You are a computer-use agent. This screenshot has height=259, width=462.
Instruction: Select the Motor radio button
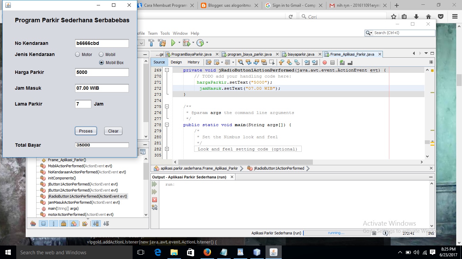(x=78, y=54)
